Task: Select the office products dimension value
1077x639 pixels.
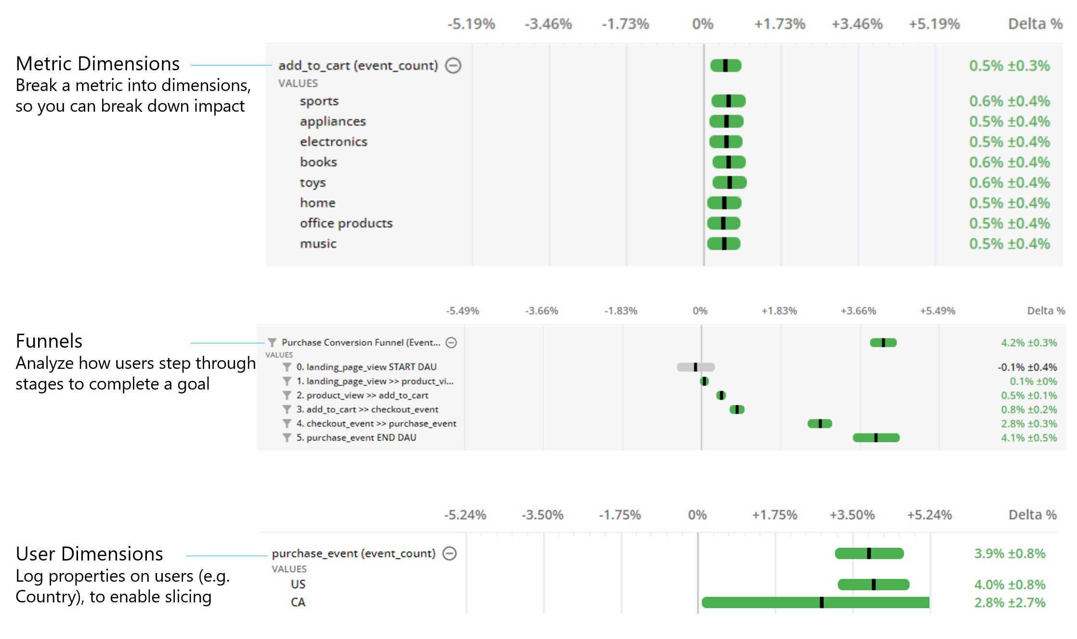Action: (x=346, y=223)
